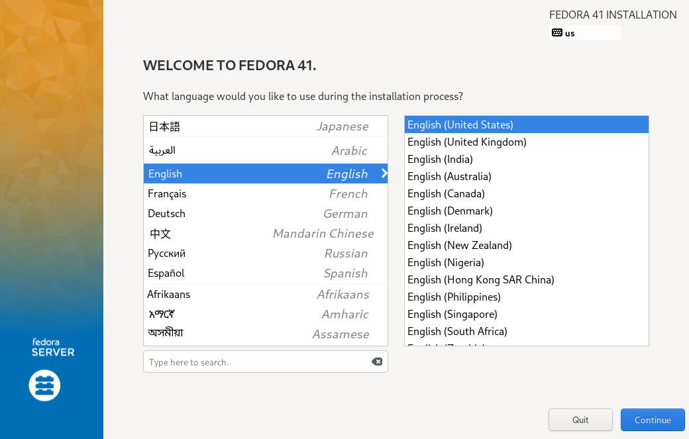Choose Français (French) language
Image resolution: width=689 pixels, height=439 pixels.
pos(266,193)
